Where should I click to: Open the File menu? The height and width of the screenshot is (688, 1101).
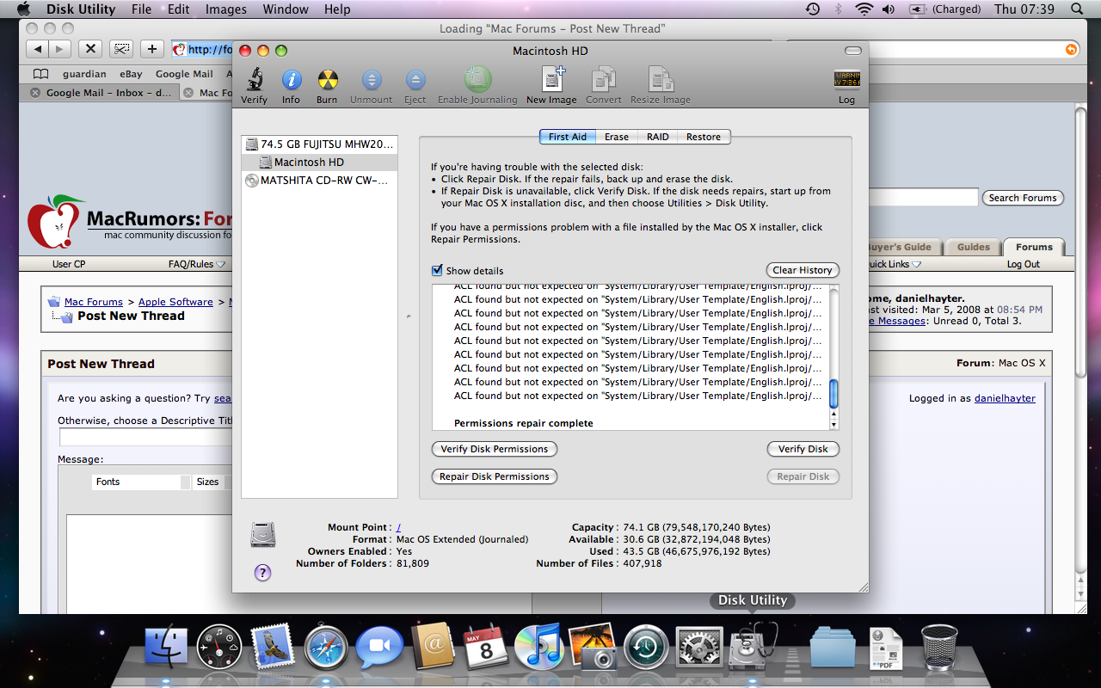coord(142,9)
